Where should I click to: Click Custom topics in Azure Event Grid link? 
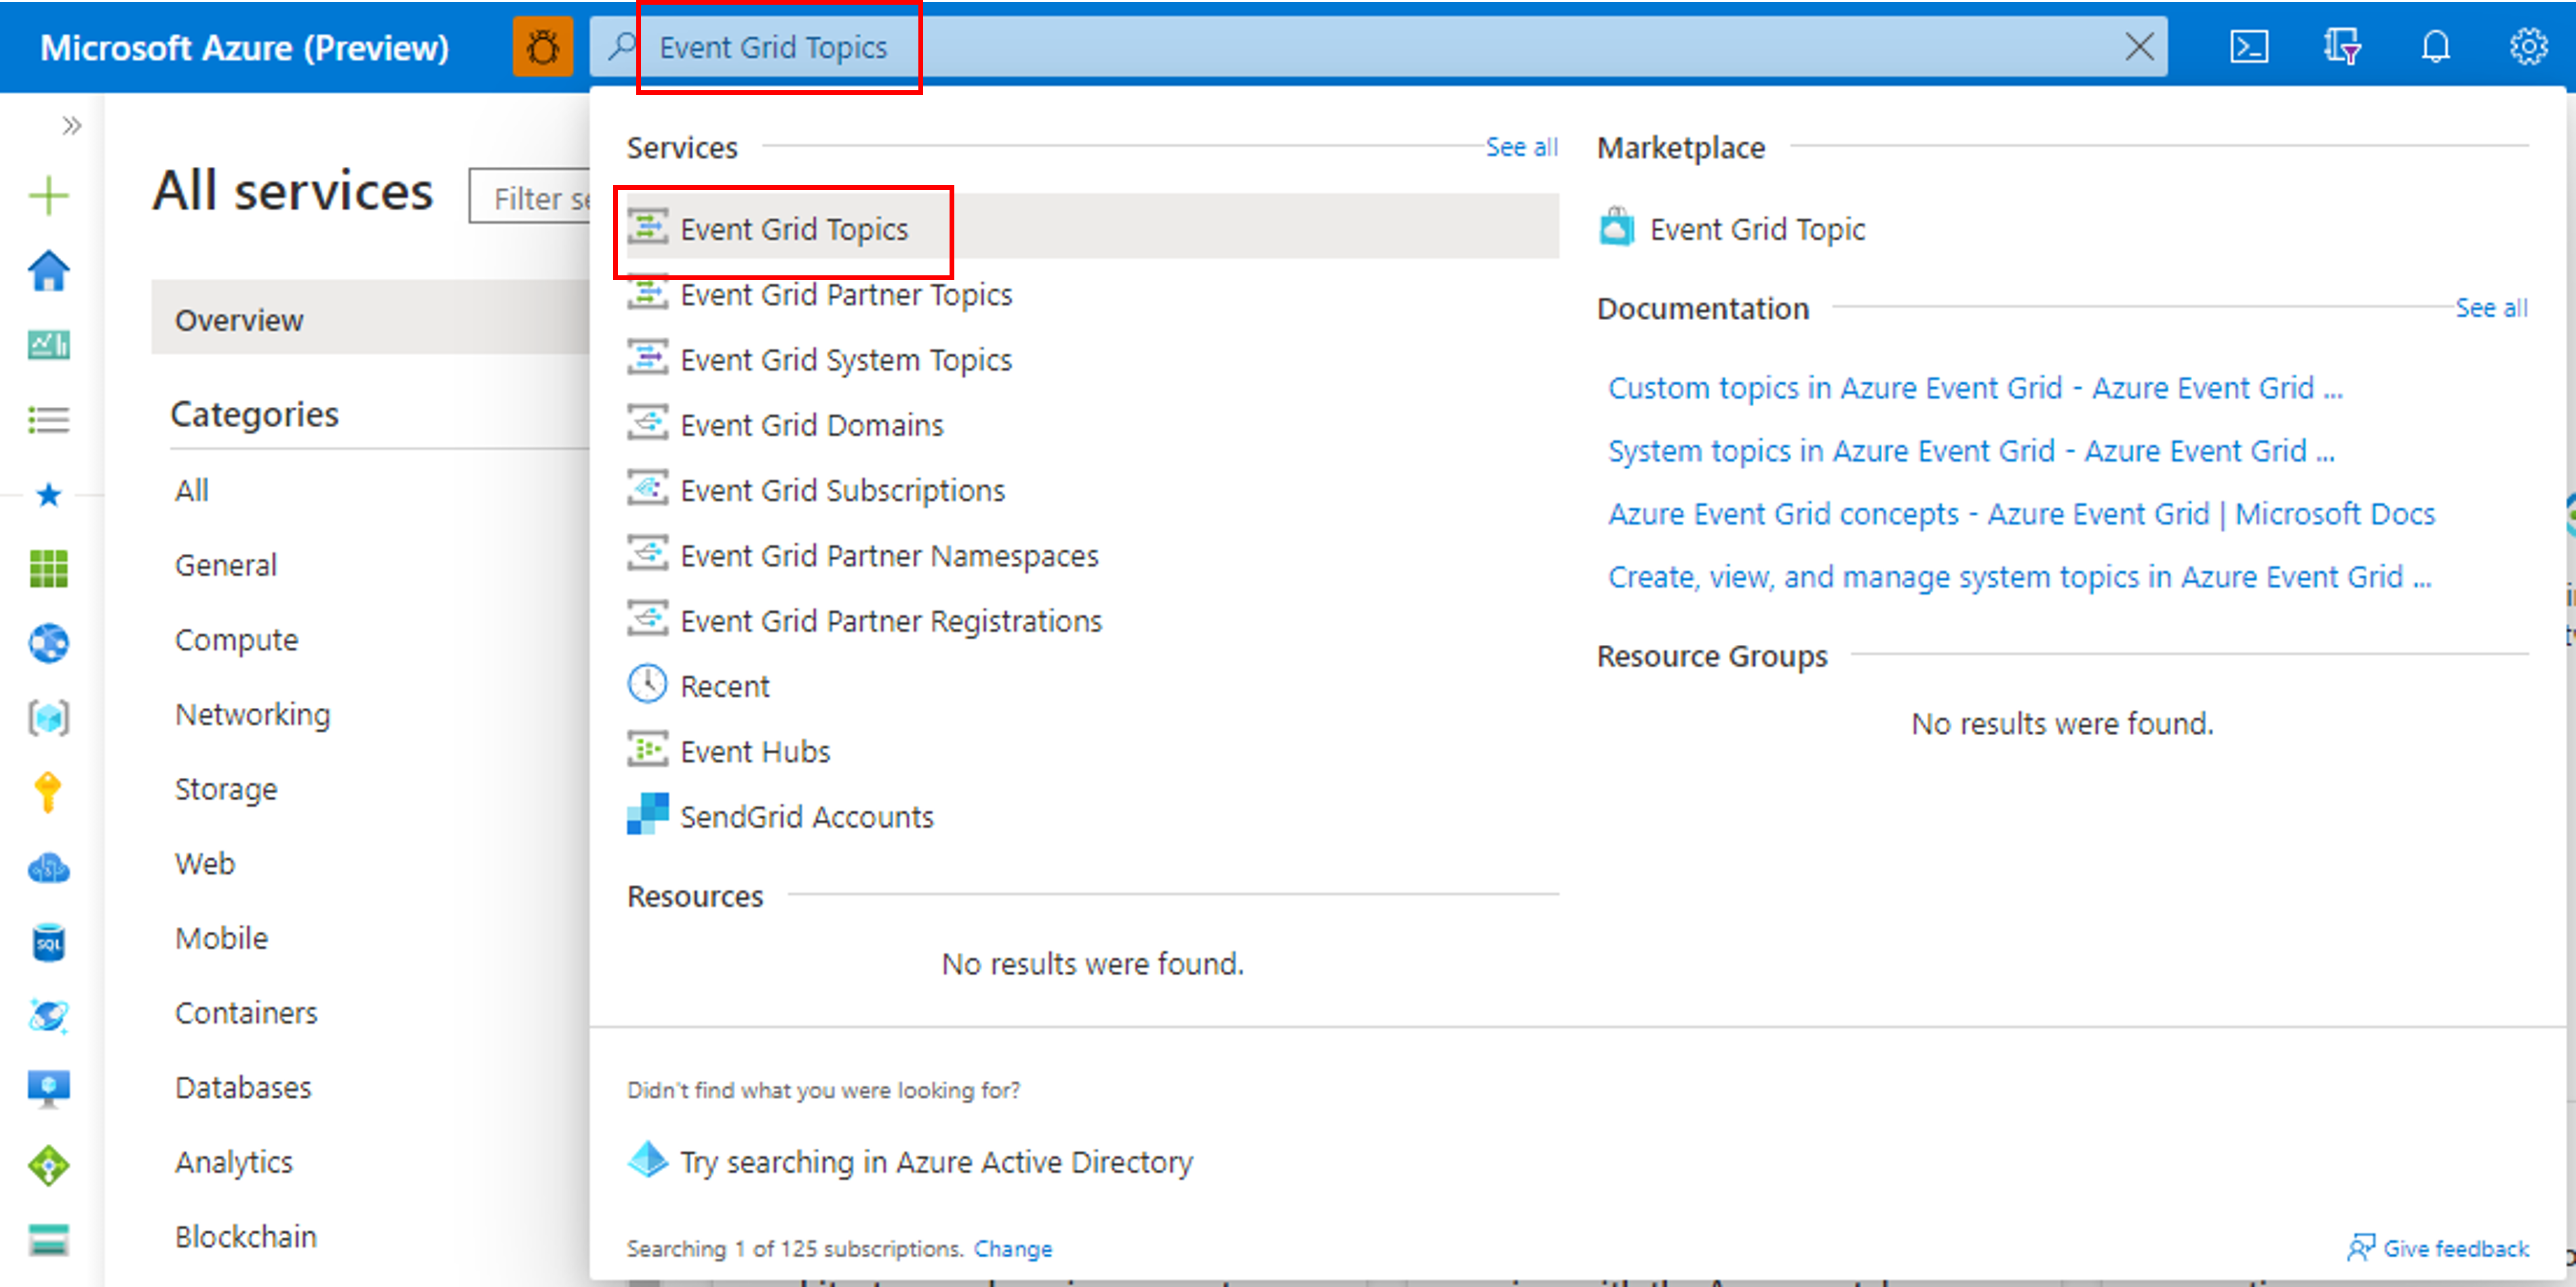tap(1972, 386)
